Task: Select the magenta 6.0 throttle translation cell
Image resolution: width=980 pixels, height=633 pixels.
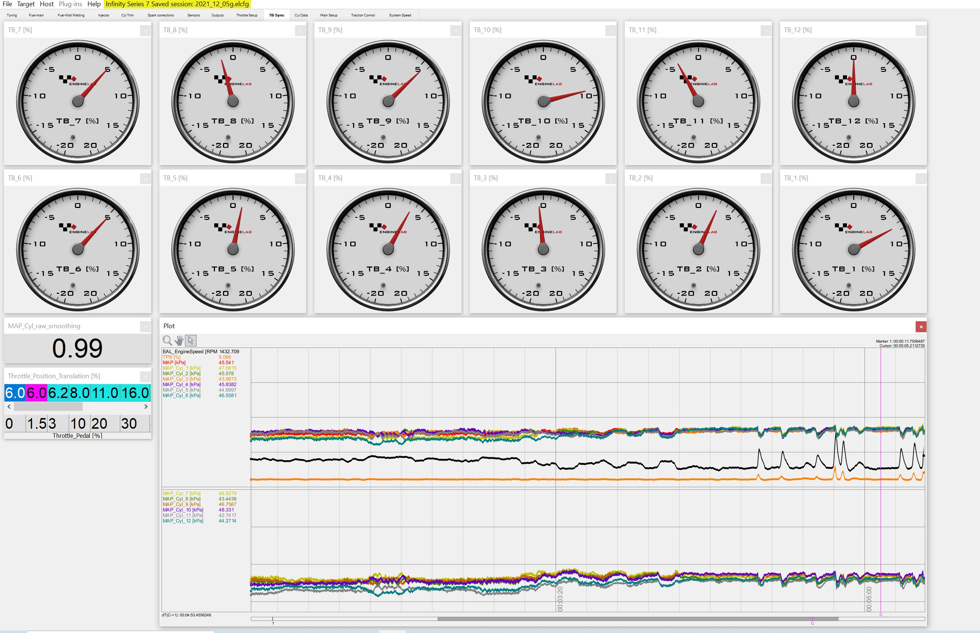Action: (37, 393)
